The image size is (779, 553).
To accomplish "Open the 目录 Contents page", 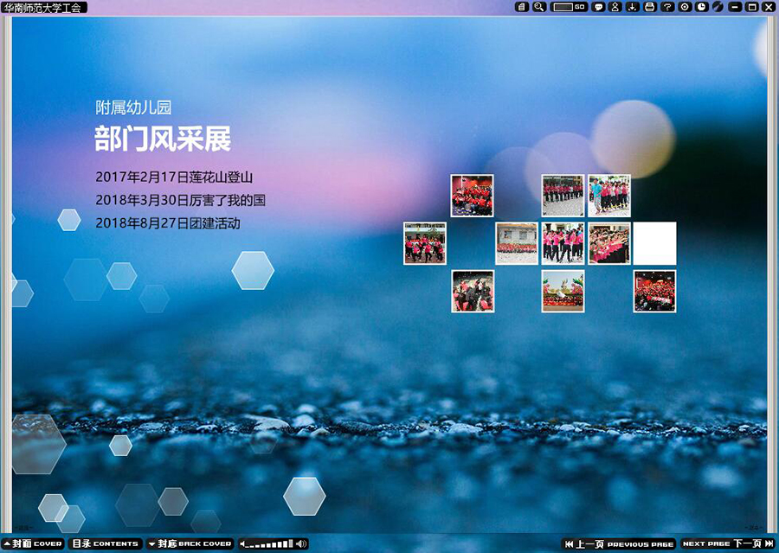I will click(x=106, y=543).
